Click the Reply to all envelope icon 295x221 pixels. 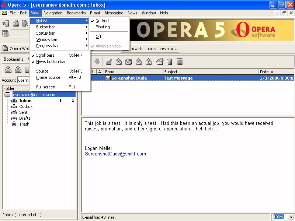128,62
